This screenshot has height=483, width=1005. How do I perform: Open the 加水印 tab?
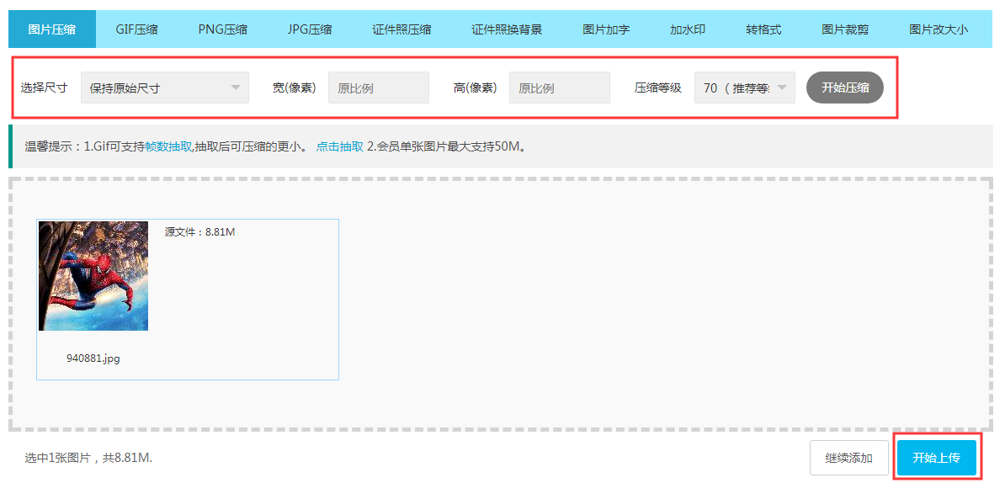point(687,29)
